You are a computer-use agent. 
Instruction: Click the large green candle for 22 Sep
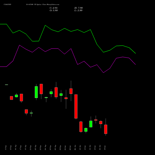[x=36, y=92]
